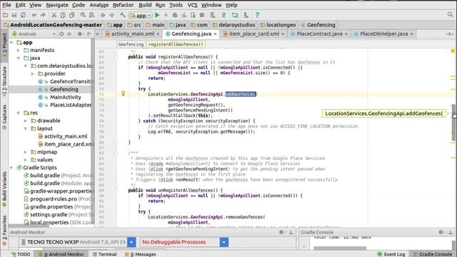Collapse the layout folder
Screen dimensions: 457x257
click(26, 128)
